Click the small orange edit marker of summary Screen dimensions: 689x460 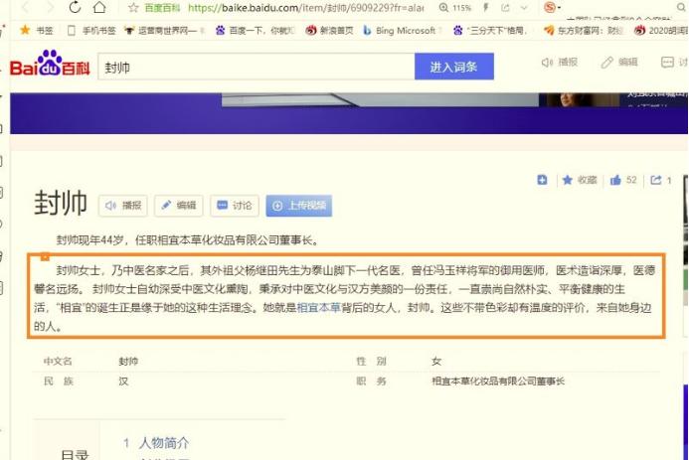click(x=45, y=256)
